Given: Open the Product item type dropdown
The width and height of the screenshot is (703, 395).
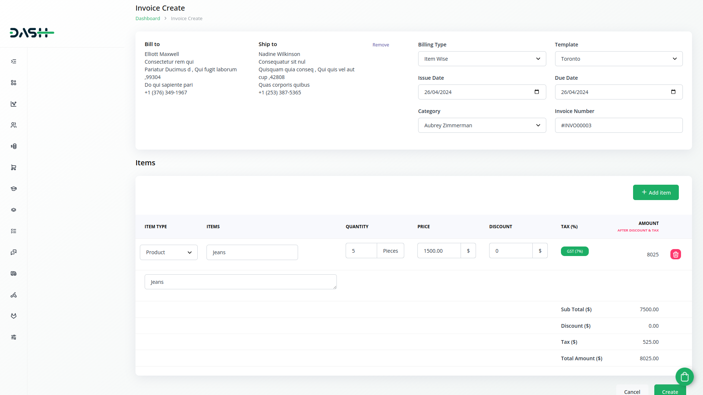Looking at the screenshot, I should click(168, 252).
